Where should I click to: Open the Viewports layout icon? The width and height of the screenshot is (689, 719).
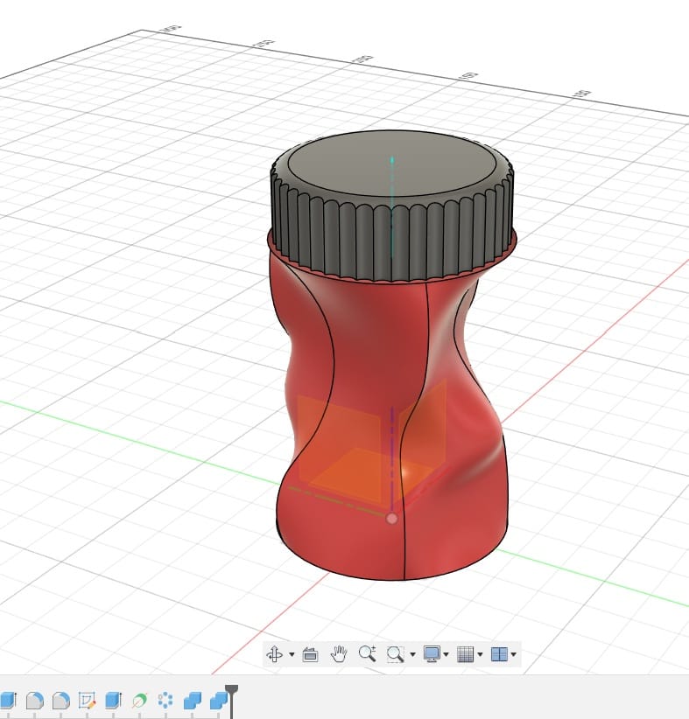(x=499, y=653)
